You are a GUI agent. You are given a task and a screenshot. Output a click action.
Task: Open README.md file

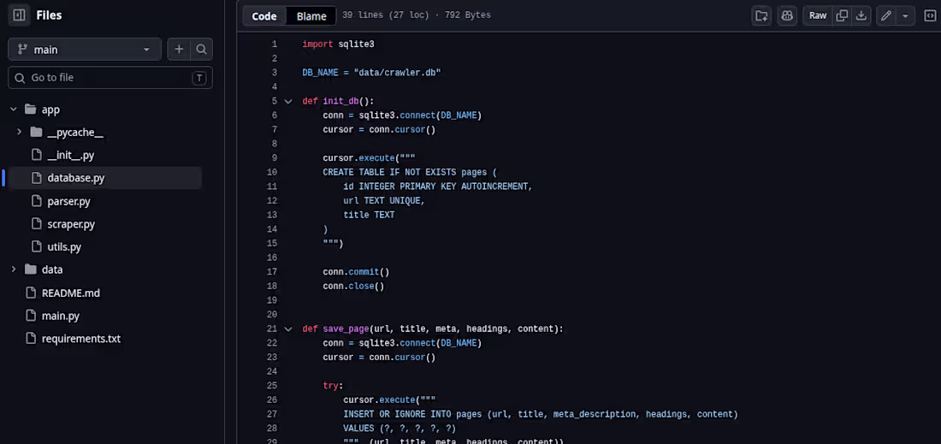[x=71, y=293]
